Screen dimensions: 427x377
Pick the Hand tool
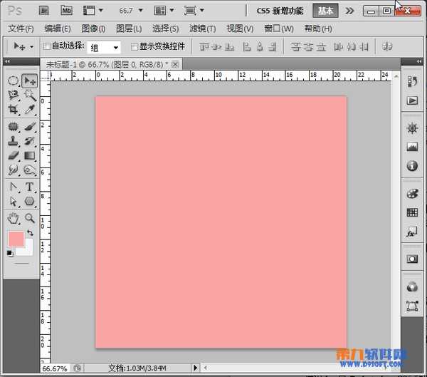[x=13, y=218]
